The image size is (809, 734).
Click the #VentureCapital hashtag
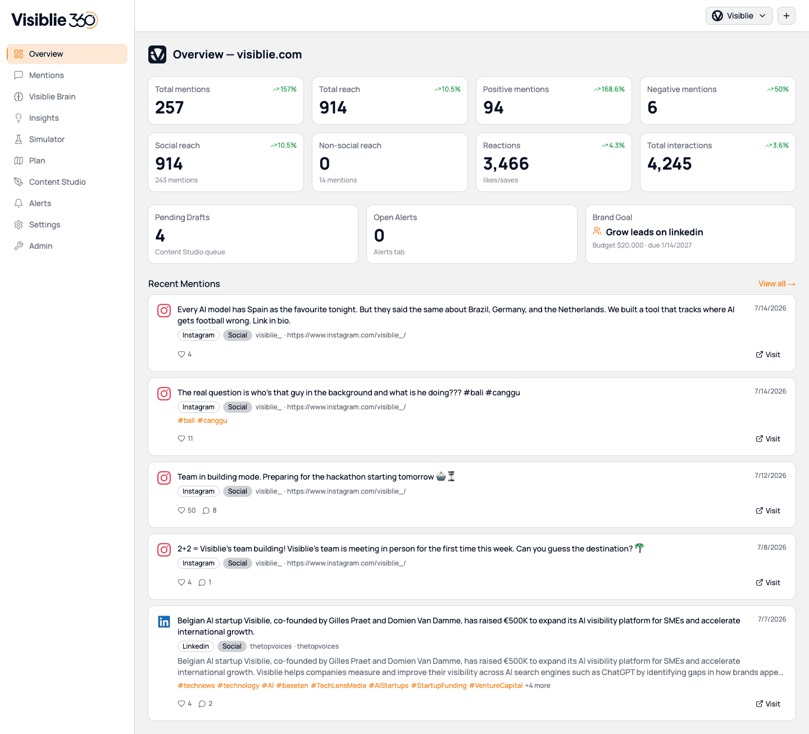pos(496,686)
